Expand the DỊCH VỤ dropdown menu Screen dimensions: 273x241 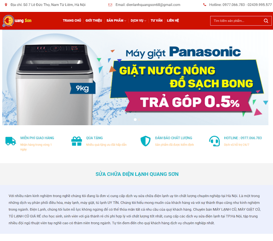(x=138, y=20)
